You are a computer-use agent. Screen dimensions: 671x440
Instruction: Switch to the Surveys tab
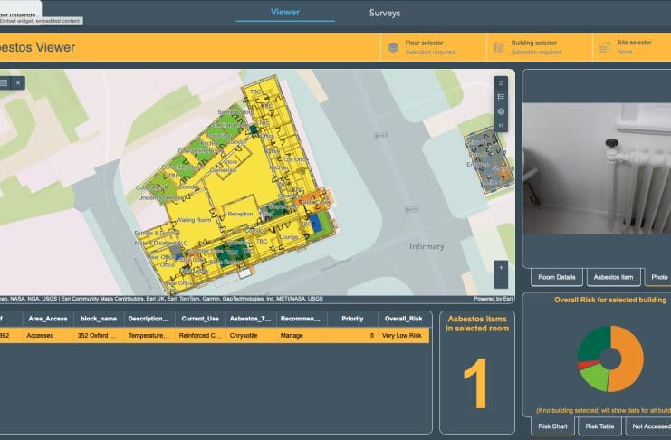click(x=384, y=13)
